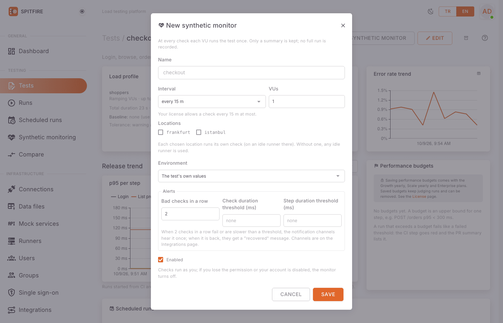This screenshot has width=503, height=323.
Task: Open the AD user avatar menu
Action: tap(487, 11)
